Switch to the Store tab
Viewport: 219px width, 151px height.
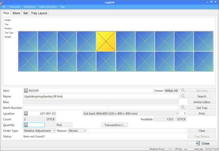tap(16, 13)
